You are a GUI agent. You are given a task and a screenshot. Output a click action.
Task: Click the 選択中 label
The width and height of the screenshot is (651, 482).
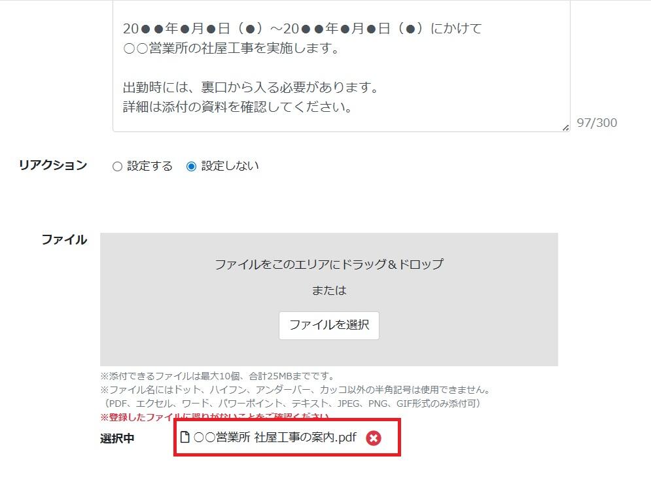click(x=117, y=438)
